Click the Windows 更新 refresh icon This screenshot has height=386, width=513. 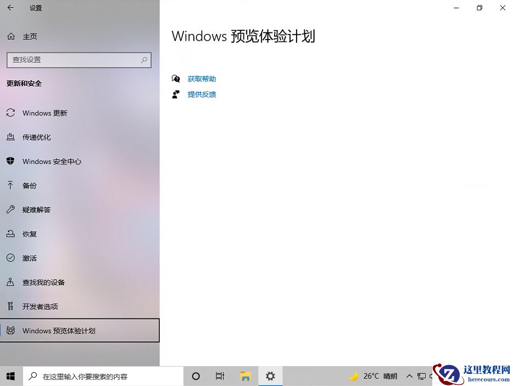pos(11,113)
